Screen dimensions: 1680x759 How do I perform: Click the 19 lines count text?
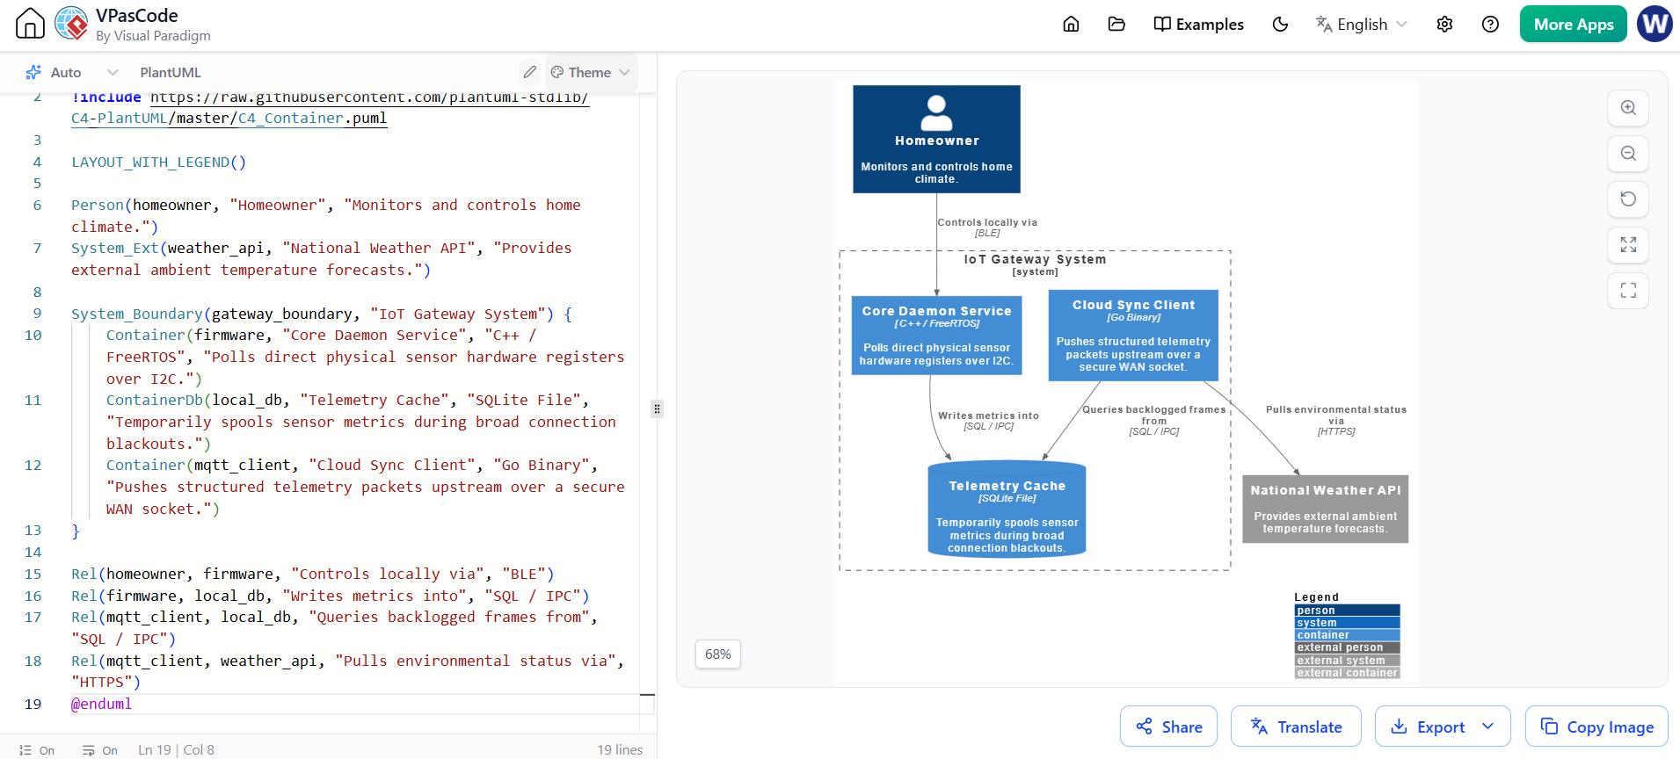tap(620, 750)
